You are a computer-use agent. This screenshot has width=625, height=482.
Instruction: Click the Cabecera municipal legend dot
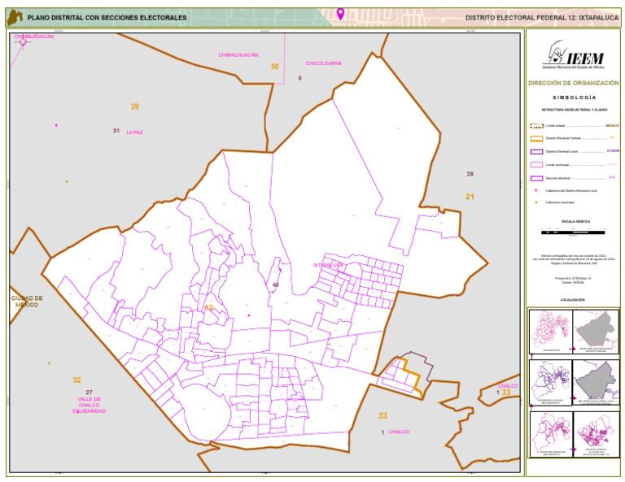pyautogui.click(x=536, y=202)
